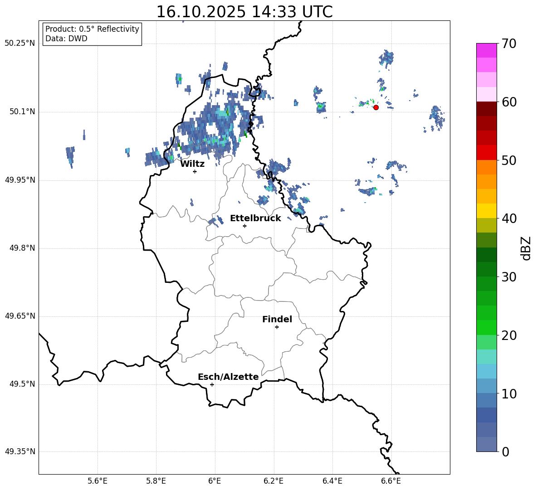This screenshot has height=490, width=537.
Task: Click the 6°E longitude label
Action: point(215,481)
